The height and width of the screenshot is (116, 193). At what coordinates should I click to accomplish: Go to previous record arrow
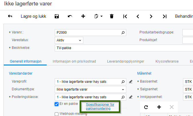coord(138,16)
